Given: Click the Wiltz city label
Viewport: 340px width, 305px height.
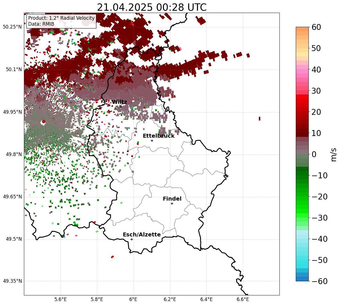Looking at the screenshot, I should click(119, 102).
